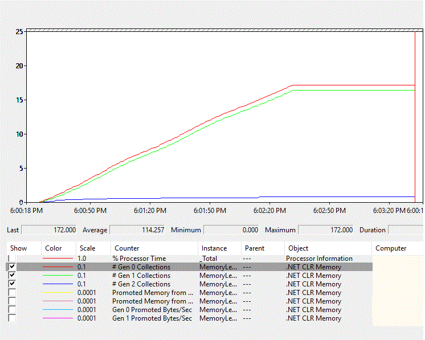Sort by the Show column header

[x=23, y=248]
